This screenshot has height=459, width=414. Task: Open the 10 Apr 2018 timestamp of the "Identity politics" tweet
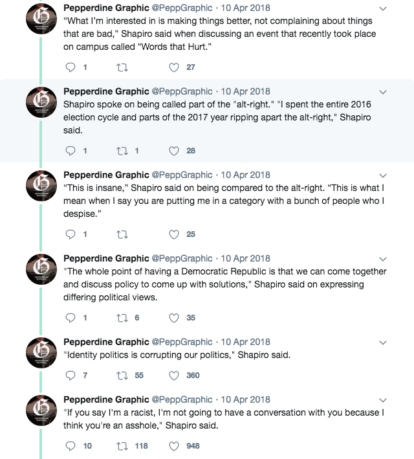click(245, 342)
